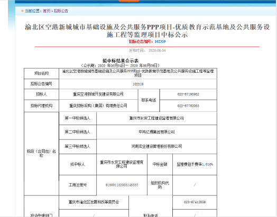The image size is (277, 217).
Task: Select the phone number in the 发展和改革委员会 row
Action: 195,202
